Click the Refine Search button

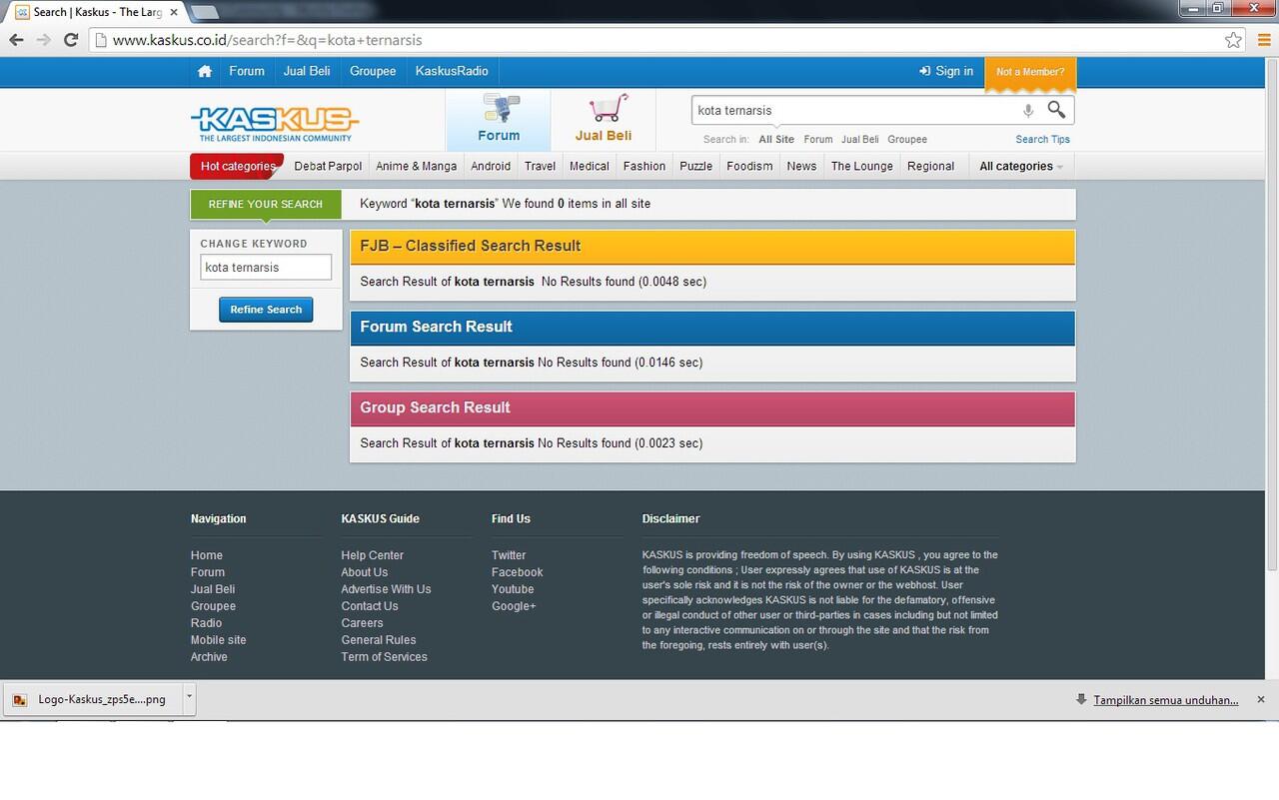click(x=266, y=310)
